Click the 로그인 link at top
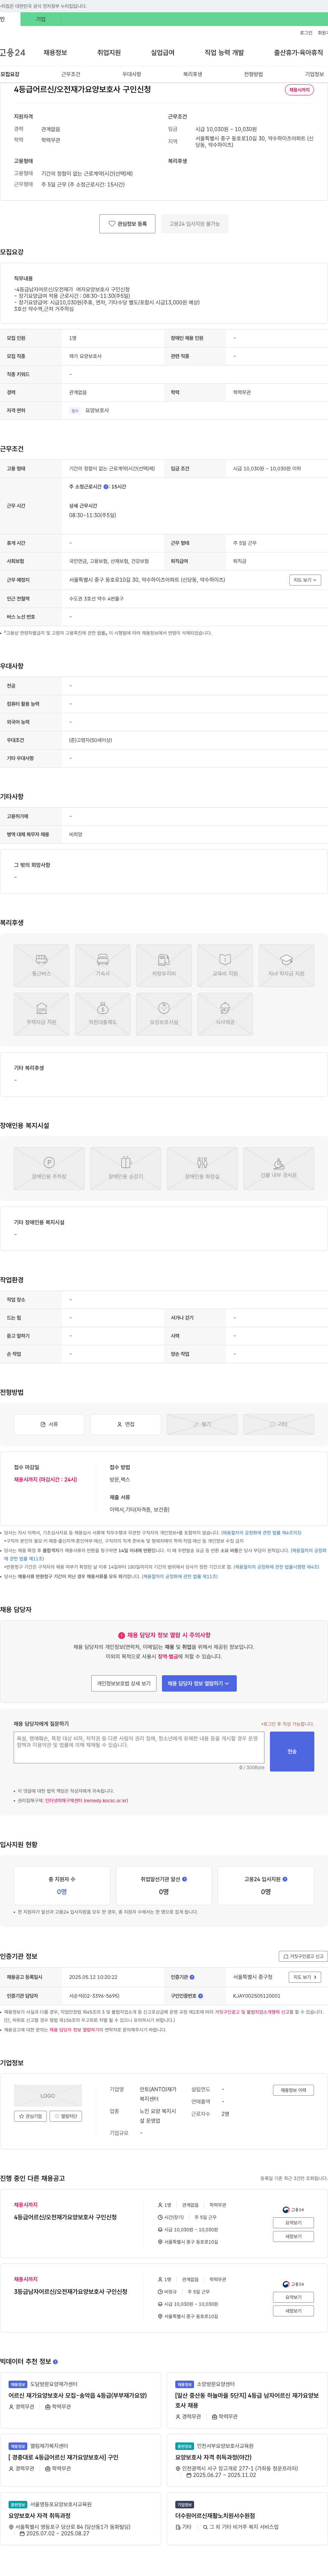The height and width of the screenshot is (2576, 328). [306, 33]
